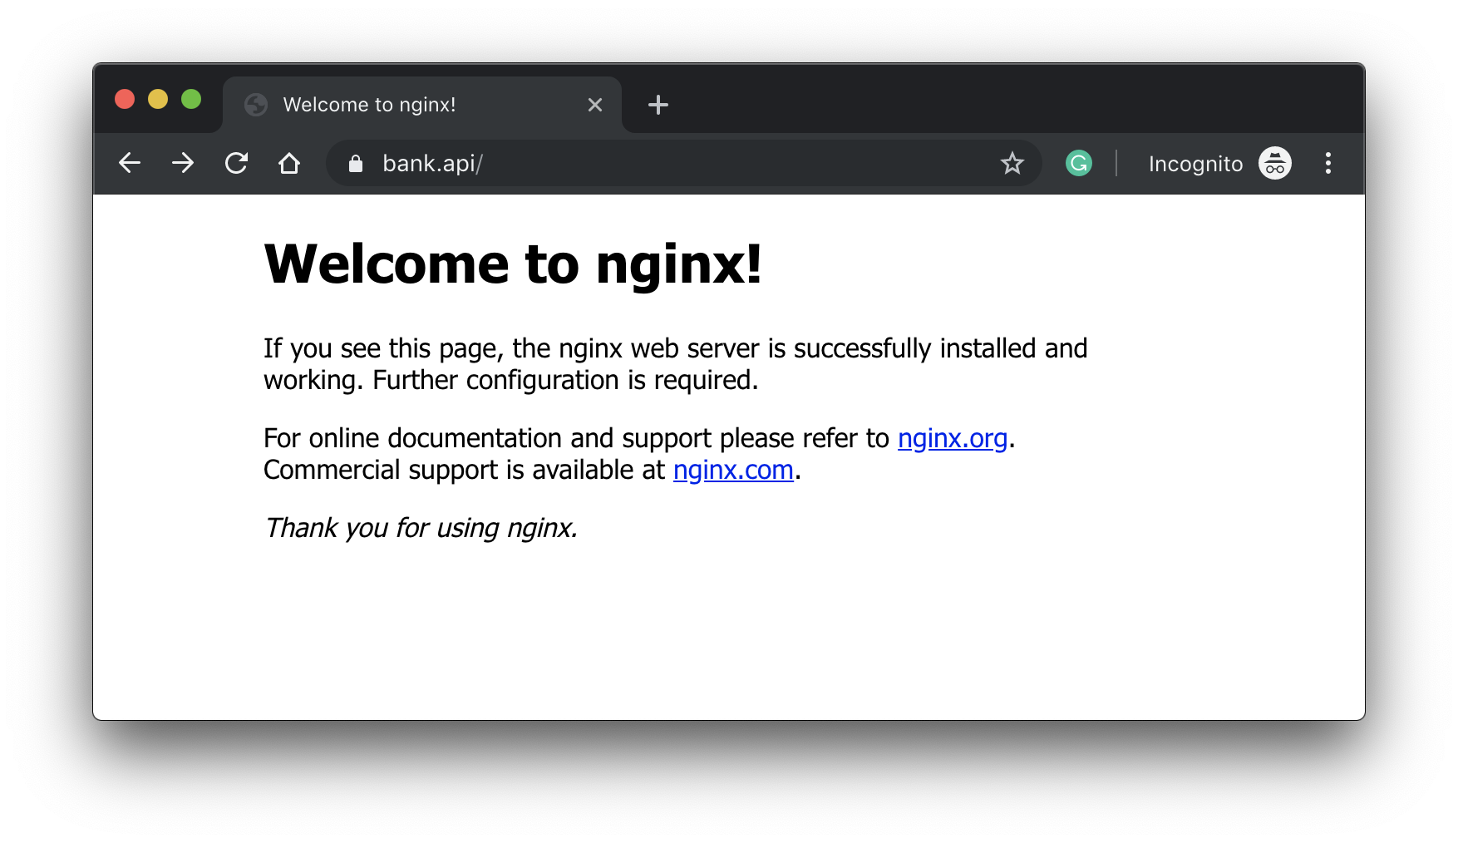Image resolution: width=1458 pixels, height=843 pixels.
Task: Click the Incognito profile icon
Action: (x=1273, y=163)
